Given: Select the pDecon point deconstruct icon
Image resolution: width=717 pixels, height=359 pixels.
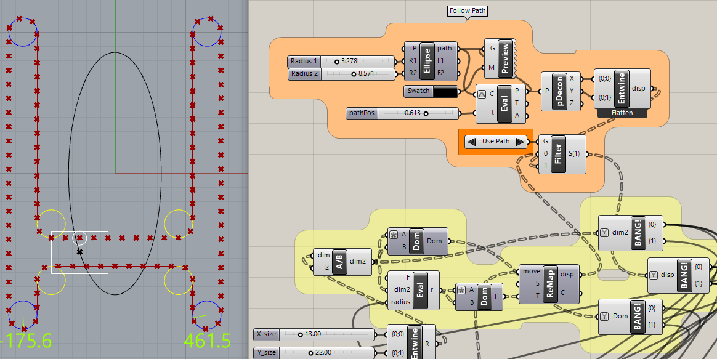Looking at the screenshot, I should (x=559, y=92).
